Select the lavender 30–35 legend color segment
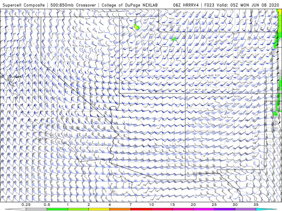282x211 pixels. pyautogui.click(x=245, y=209)
